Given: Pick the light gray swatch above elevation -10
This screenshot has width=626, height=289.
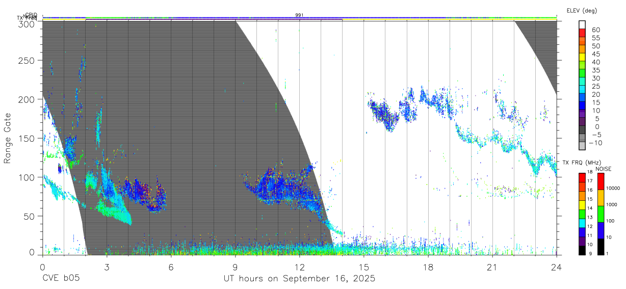Looking at the screenshot, I should click(582, 147).
